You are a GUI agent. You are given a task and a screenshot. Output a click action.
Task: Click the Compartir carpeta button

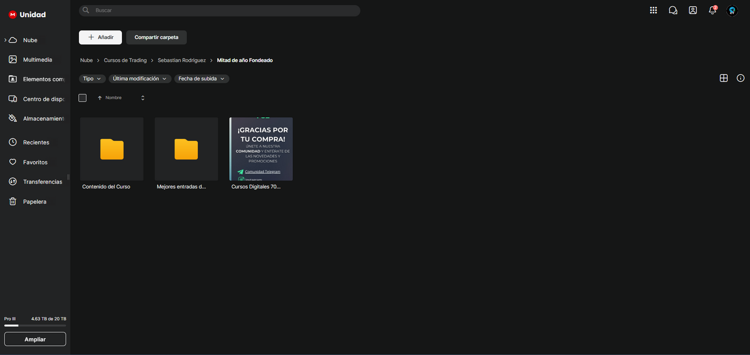pyautogui.click(x=156, y=37)
